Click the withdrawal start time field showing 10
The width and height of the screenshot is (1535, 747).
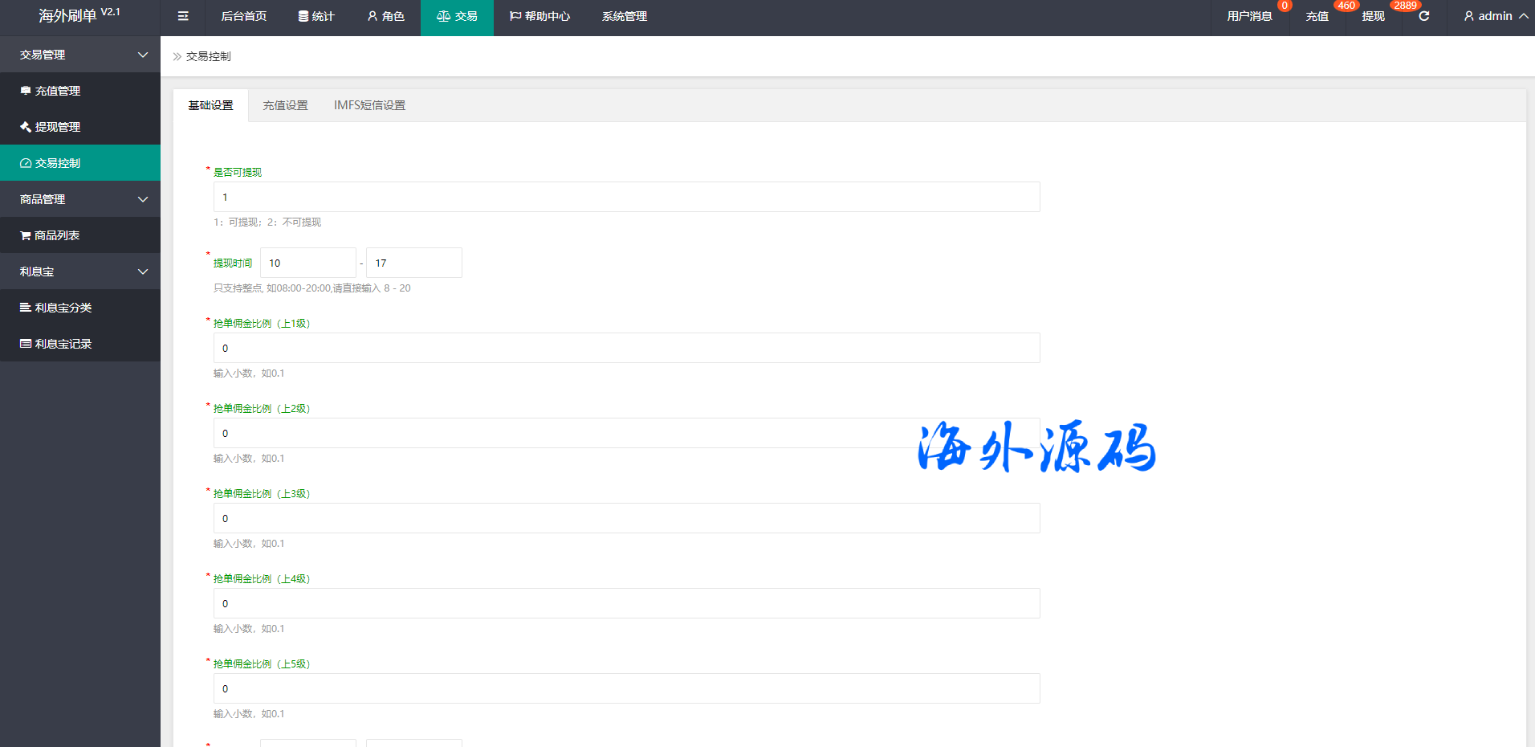pos(307,263)
